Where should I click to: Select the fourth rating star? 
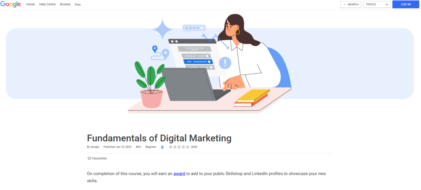pos(183,147)
